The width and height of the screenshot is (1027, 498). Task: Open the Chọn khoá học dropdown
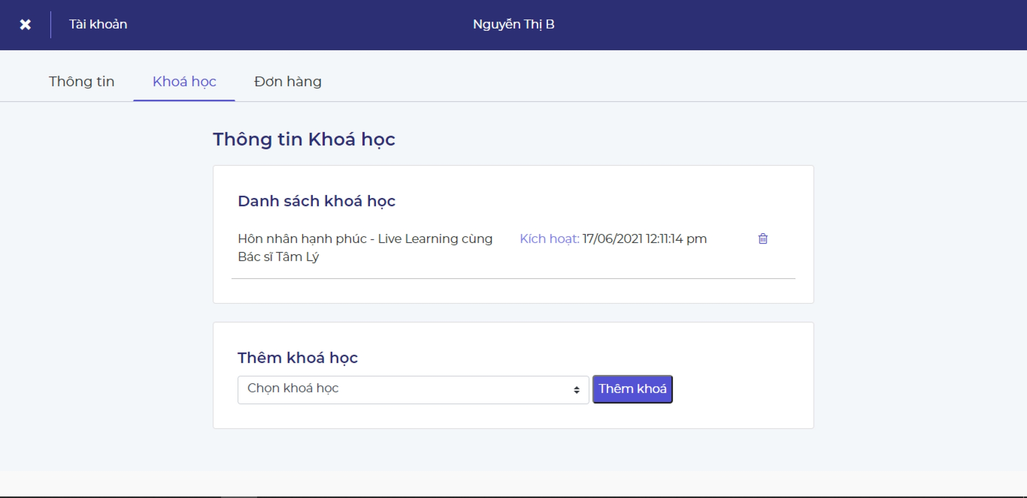coord(412,389)
